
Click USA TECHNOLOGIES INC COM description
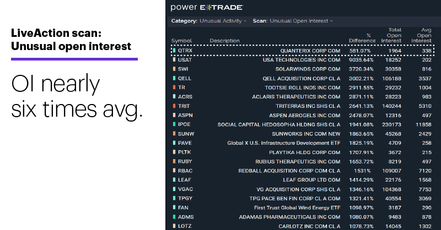[x=302, y=60]
